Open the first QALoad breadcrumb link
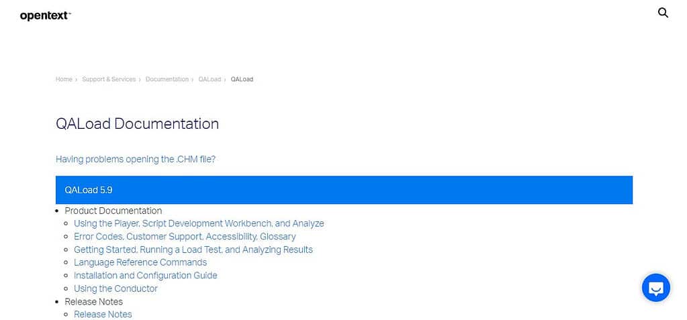The image size is (687, 320). tap(210, 79)
